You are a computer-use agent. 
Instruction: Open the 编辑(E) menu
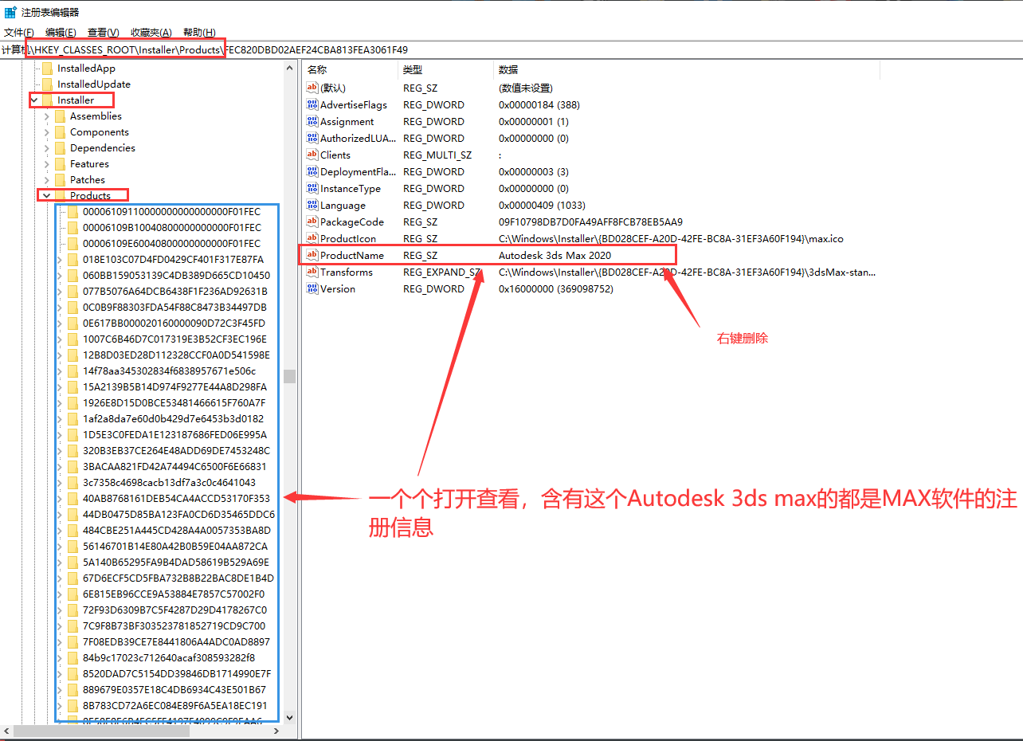tap(61, 32)
